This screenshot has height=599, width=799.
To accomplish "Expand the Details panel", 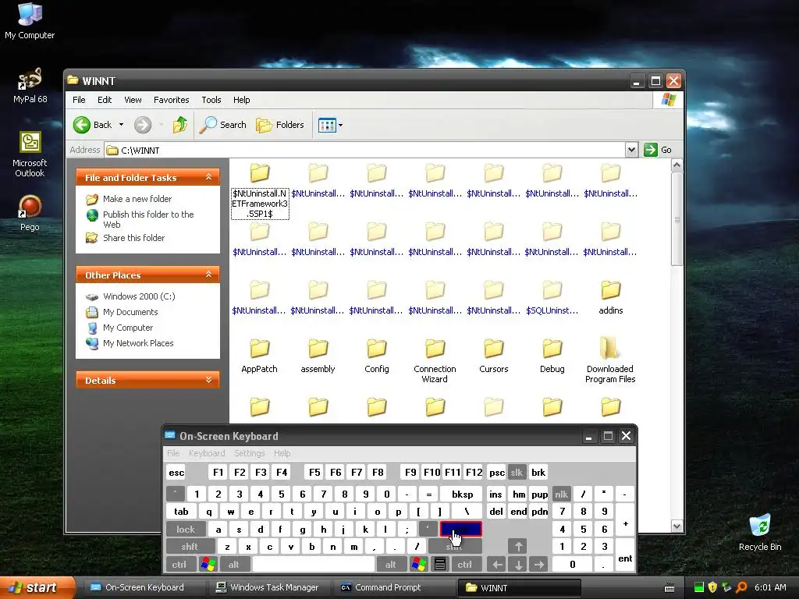I will (x=208, y=380).
